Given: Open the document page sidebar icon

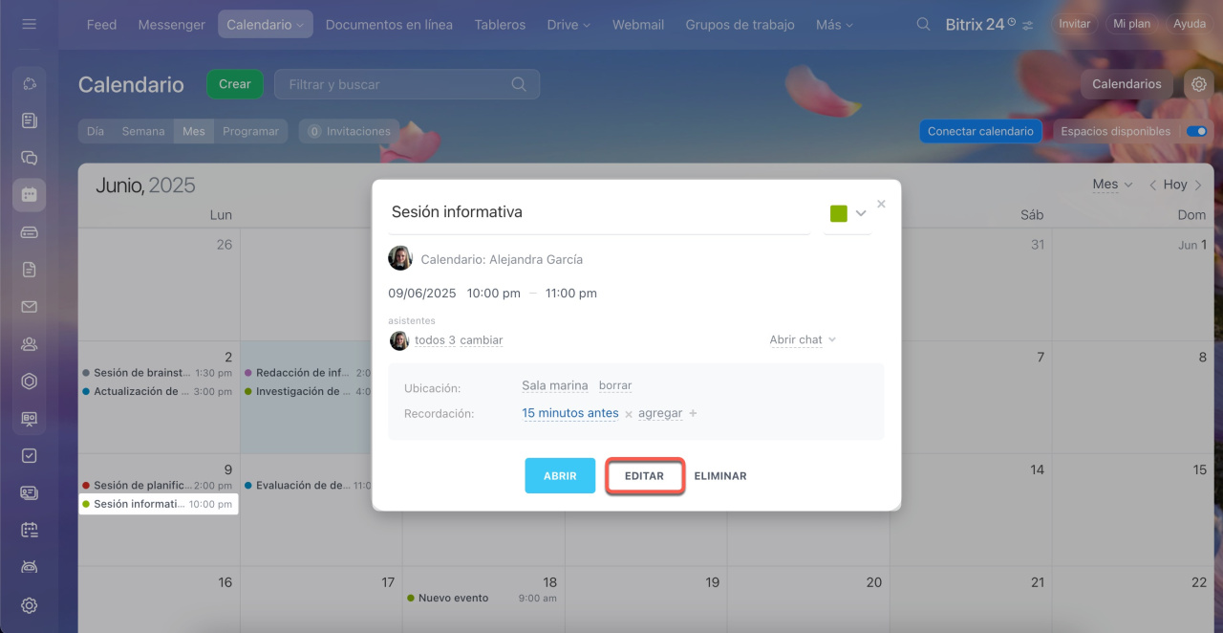Looking at the screenshot, I should click(29, 270).
